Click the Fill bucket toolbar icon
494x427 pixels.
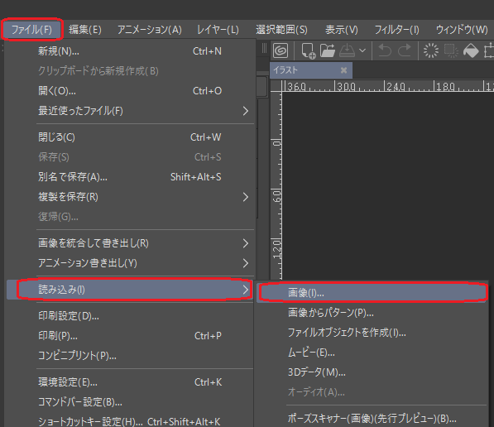(x=471, y=50)
